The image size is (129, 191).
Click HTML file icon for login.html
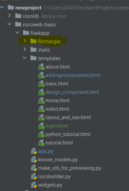pyautogui.click(x=41, y=126)
